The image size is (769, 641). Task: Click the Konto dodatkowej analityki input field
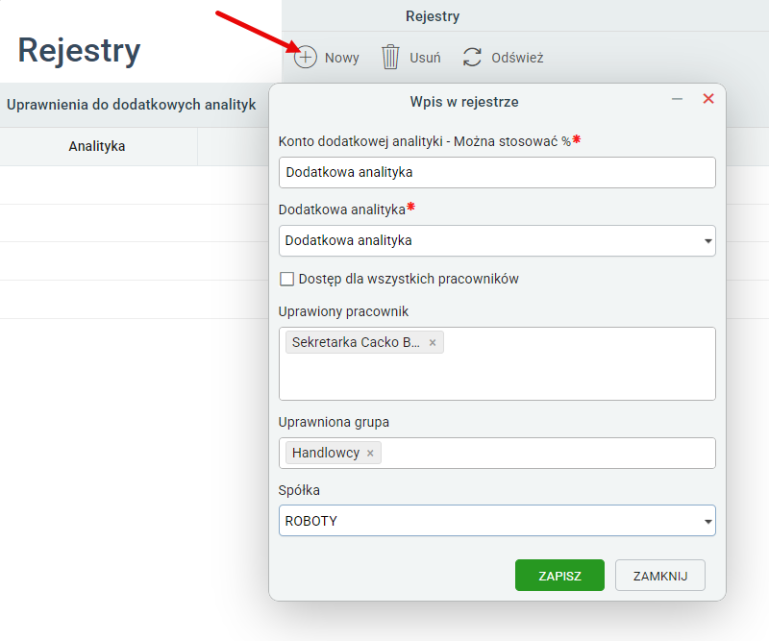click(x=497, y=173)
